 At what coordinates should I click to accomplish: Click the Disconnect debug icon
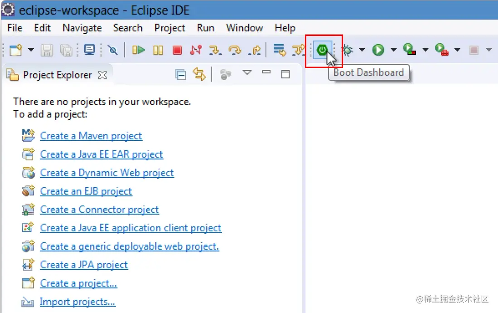(x=196, y=50)
